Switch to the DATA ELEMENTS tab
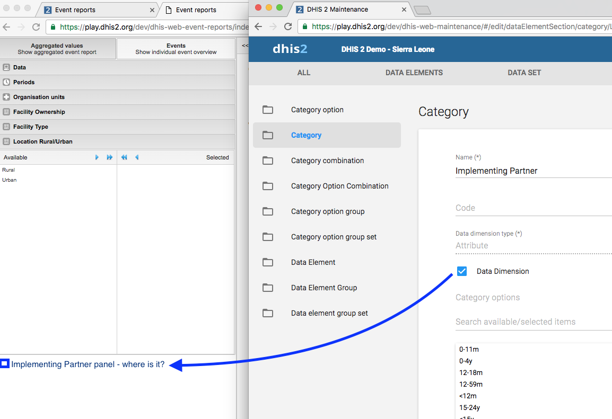612x419 pixels. coord(414,73)
